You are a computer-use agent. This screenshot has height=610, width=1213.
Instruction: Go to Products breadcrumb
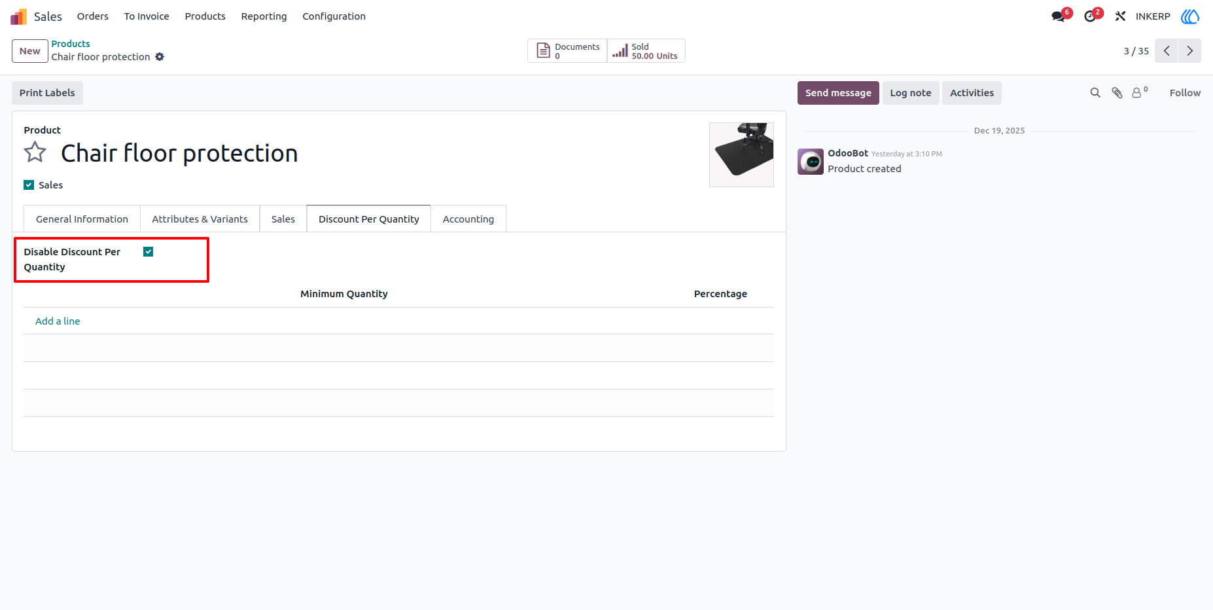[x=71, y=44]
